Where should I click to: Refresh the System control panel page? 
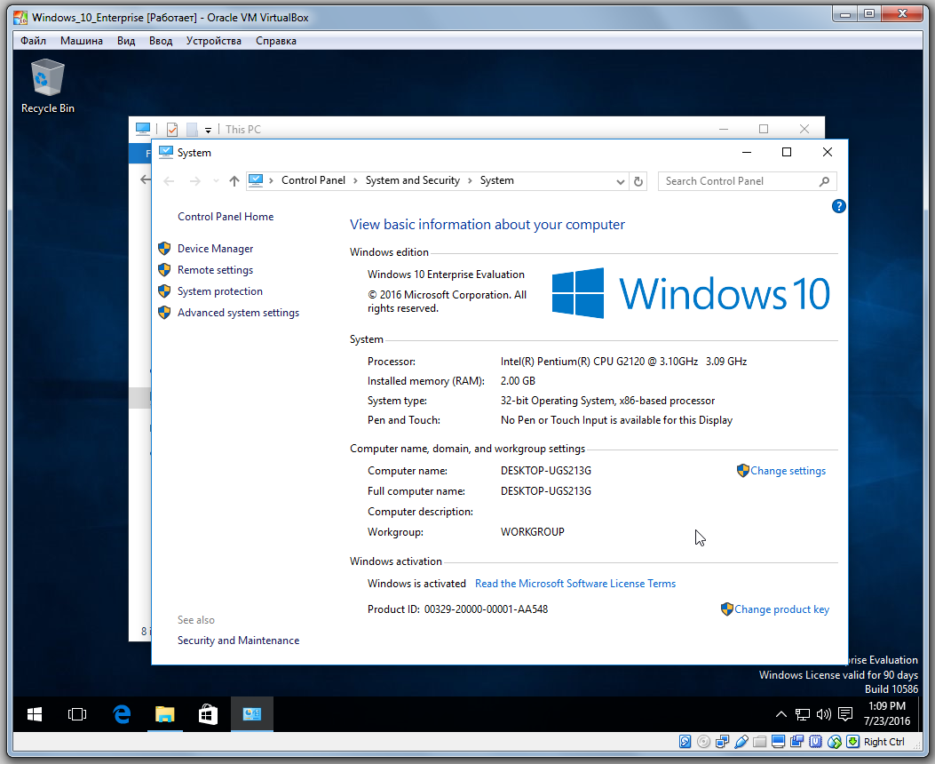click(638, 181)
